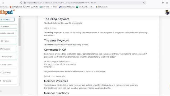Screen dimensions: 170x96
Task: Open the user profile avatar
Action: [167, 12]
